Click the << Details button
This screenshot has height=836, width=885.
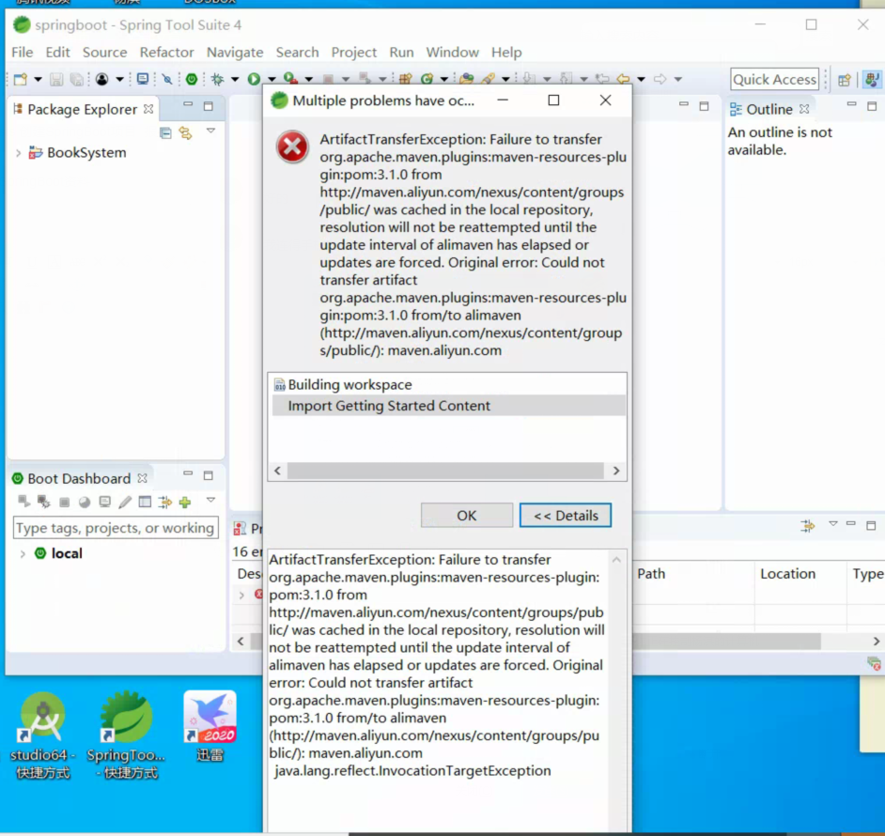coord(565,515)
